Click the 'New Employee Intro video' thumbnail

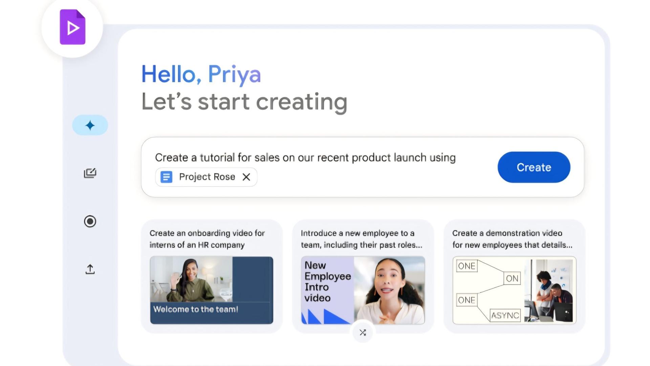coord(362,289)
